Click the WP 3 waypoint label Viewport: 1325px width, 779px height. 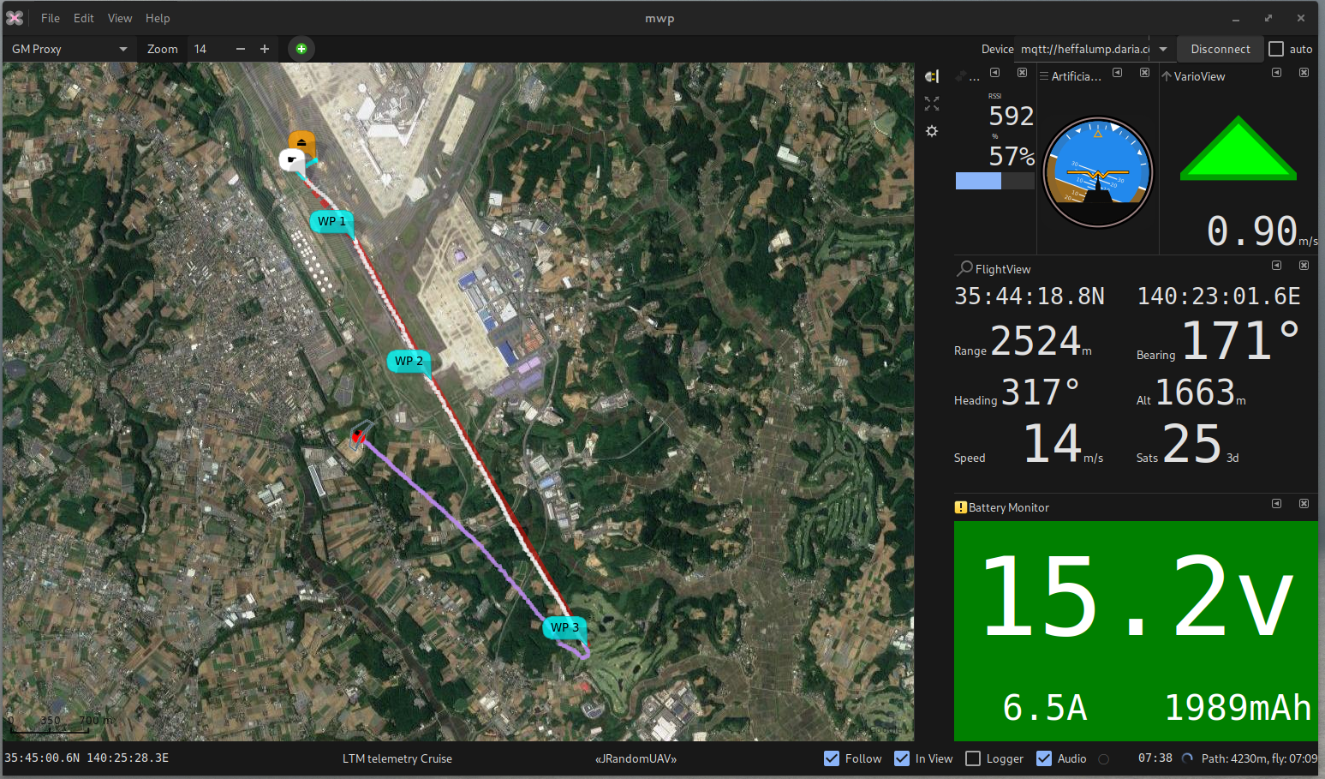[565, 627]
